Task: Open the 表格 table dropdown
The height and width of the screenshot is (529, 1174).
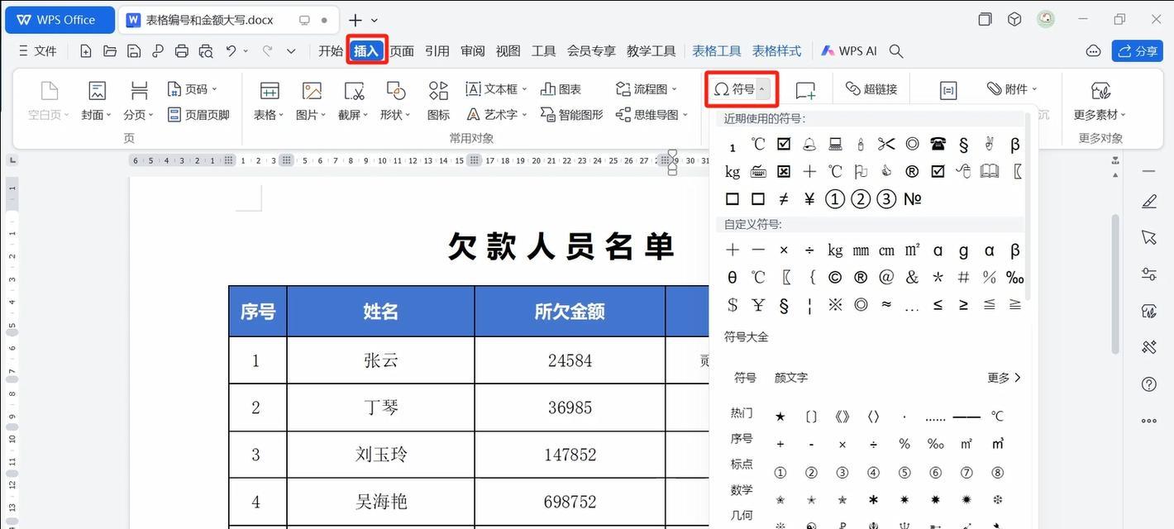Action: point(269,101)
